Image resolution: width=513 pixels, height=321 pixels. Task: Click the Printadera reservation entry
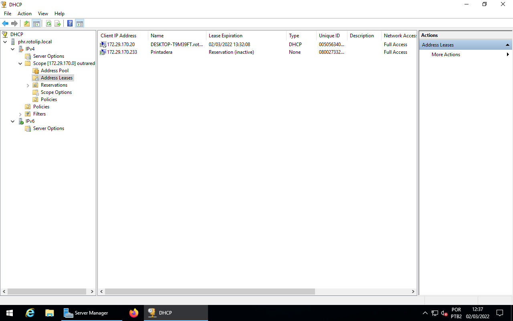[162, 52]
